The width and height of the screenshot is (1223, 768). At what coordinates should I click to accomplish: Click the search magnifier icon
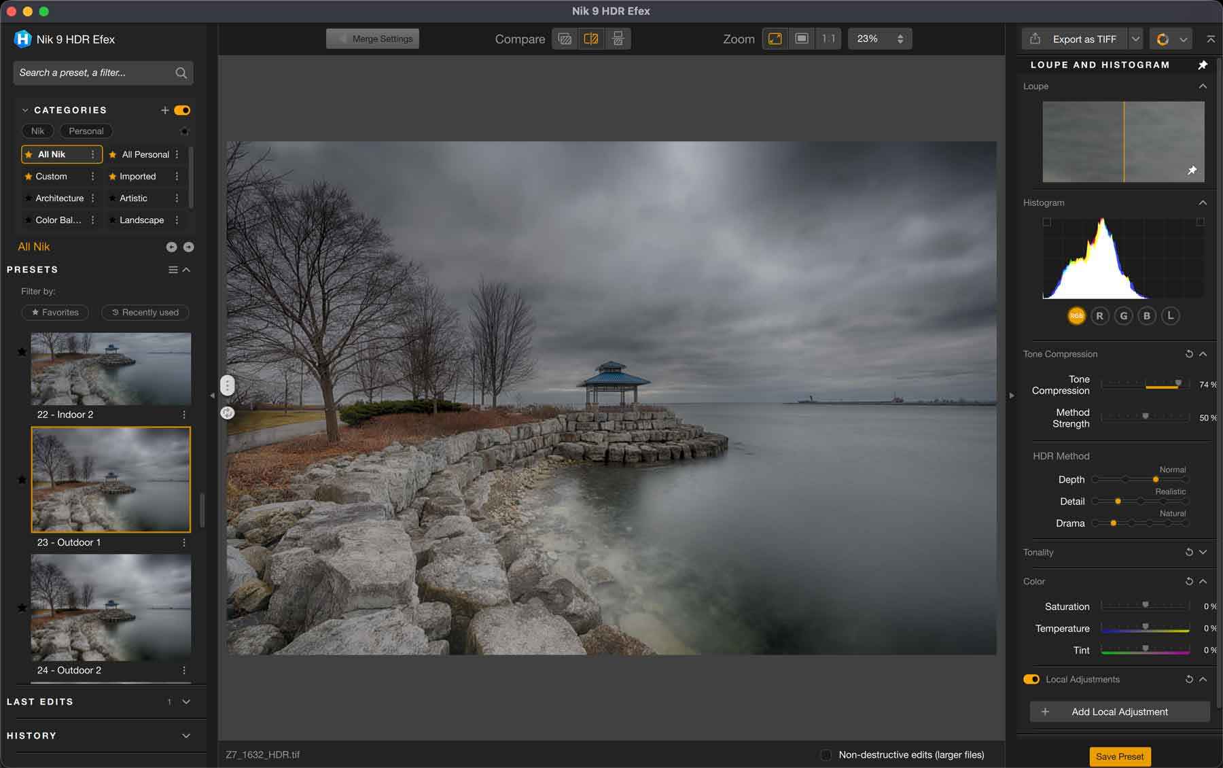point(181,73)
